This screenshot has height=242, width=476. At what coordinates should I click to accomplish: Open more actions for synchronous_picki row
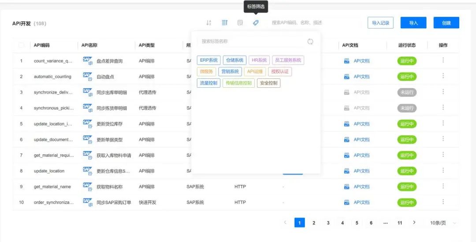[443, 107]
